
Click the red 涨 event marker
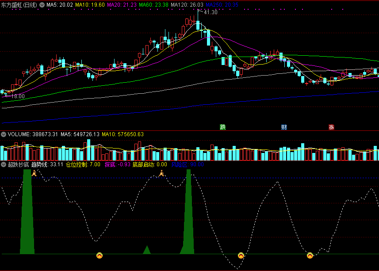click(x=331, y=127)
